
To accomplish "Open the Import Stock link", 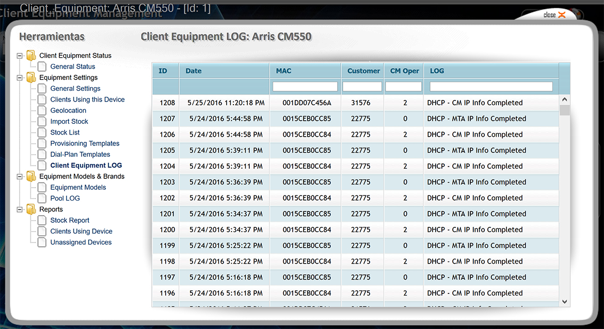I will (x=69, y=122).
